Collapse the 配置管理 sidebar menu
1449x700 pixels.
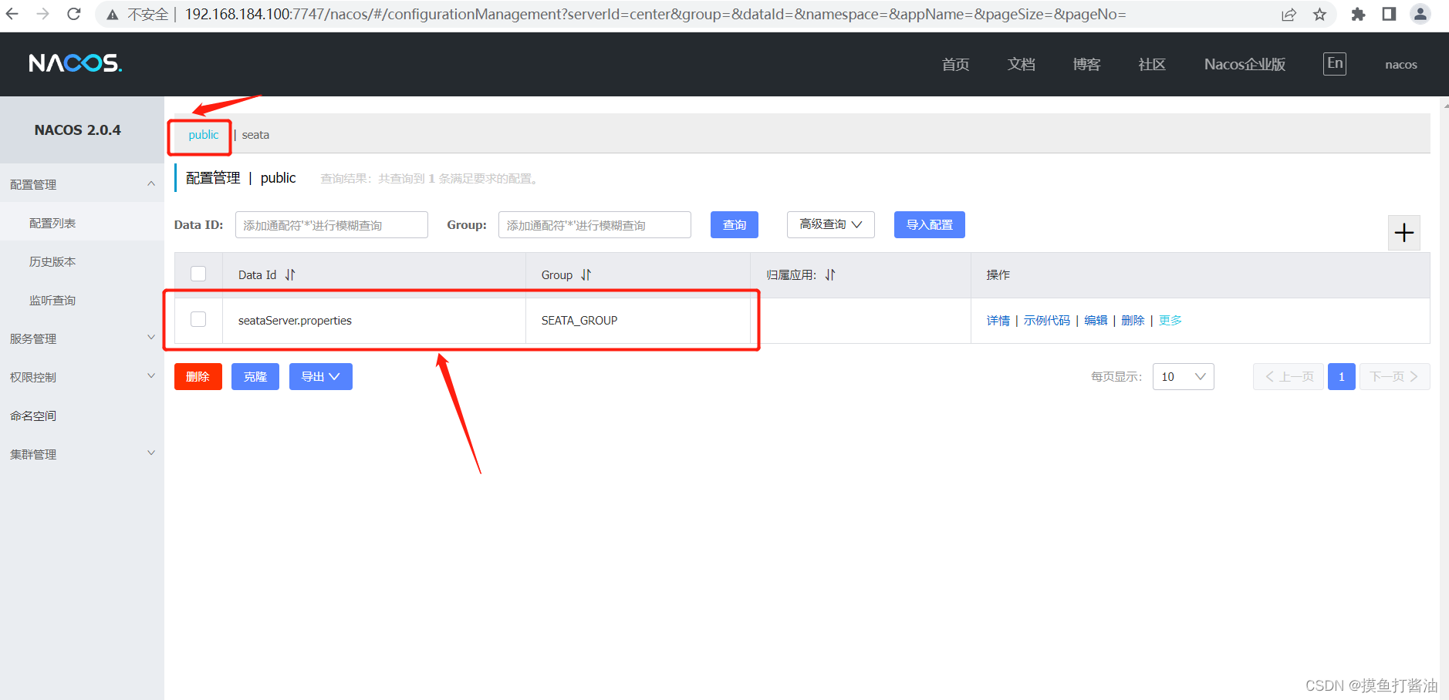click(151, 183)
